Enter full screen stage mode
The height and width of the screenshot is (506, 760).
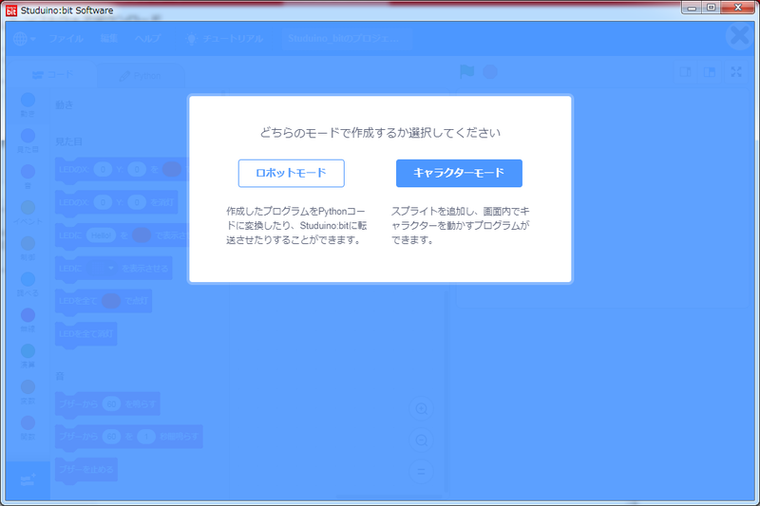[736, 72]
